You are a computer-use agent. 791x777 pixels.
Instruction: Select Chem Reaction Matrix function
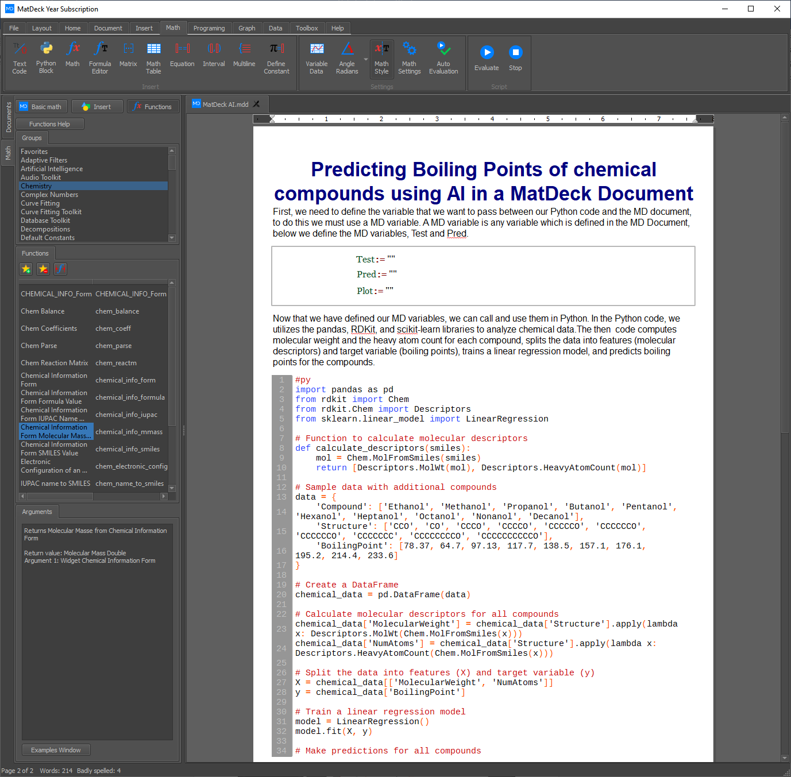coord(55,363)
